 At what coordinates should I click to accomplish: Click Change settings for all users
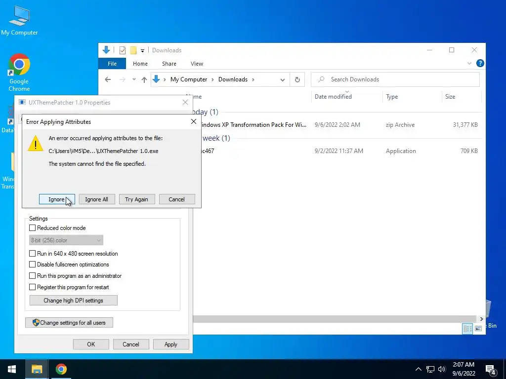[69, 323]
